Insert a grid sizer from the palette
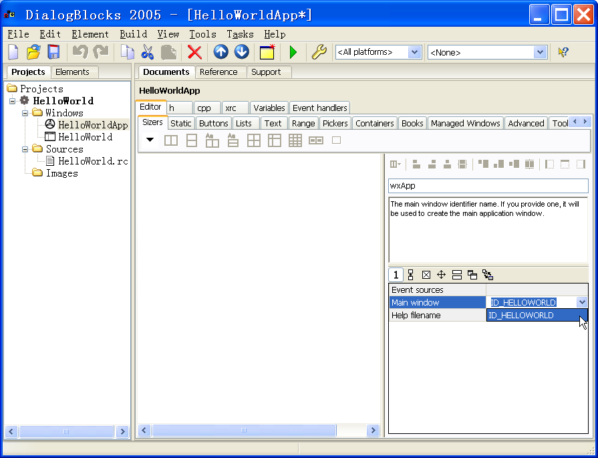Image resolution: width=598 pixels, height=458 pixels. pyautogui.click(x=254, y=140)
